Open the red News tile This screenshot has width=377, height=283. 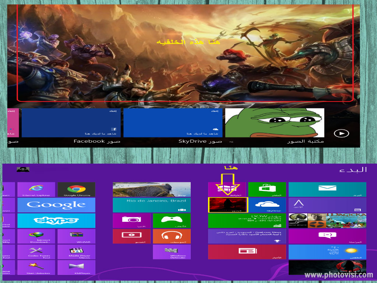point(247,252)
